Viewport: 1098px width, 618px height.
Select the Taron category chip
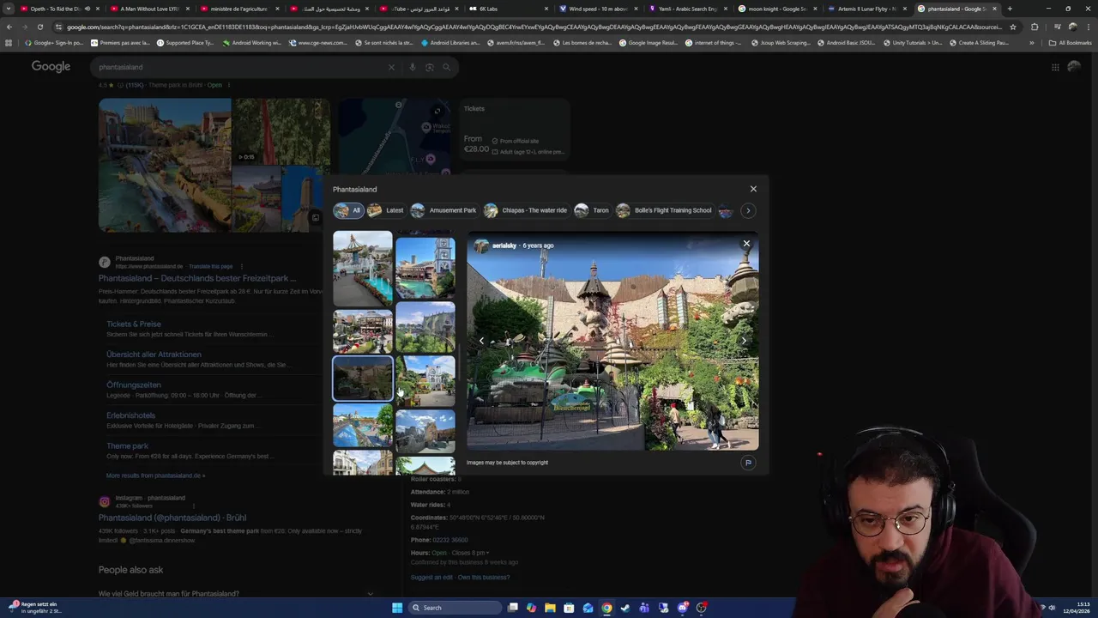[x=592, y=210]
